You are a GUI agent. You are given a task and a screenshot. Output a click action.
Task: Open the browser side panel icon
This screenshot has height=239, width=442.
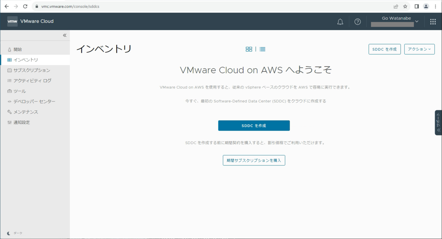tap(417, 6)
